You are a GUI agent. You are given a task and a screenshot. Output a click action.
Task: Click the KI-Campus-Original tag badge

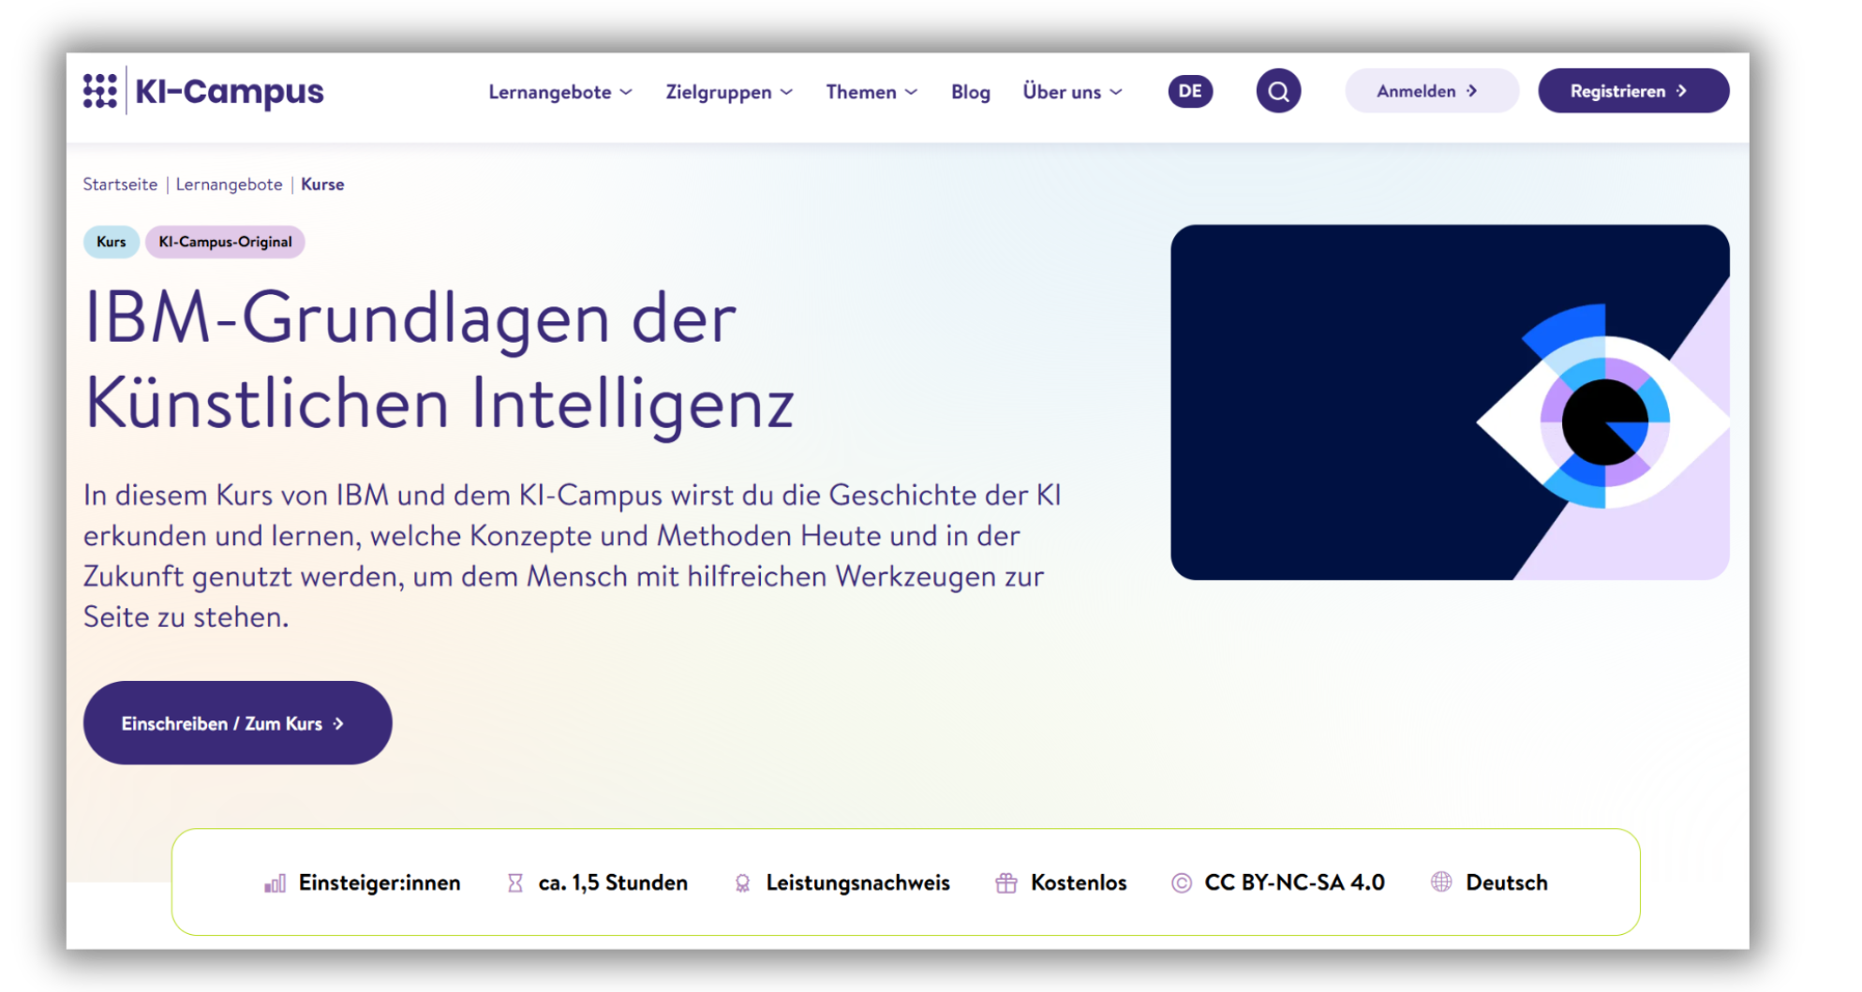coord(225,242)
